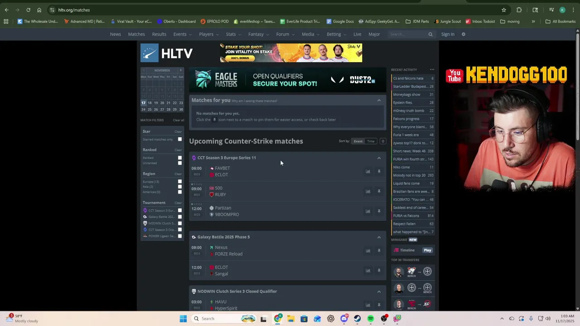This screenshot has width=580, height=326.
Task: Pin the ECLOT vs Sangal match
Action: click(x=379, y=271)
